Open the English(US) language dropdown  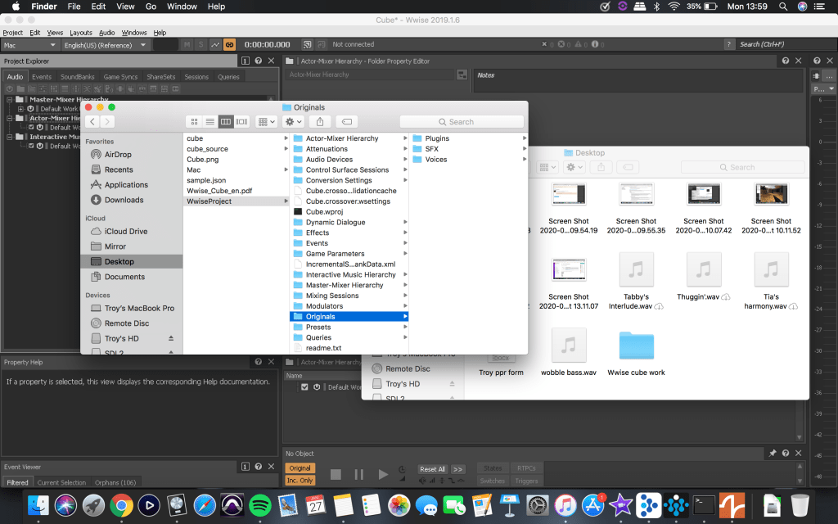pyautogui.click(x=106, y=44)
